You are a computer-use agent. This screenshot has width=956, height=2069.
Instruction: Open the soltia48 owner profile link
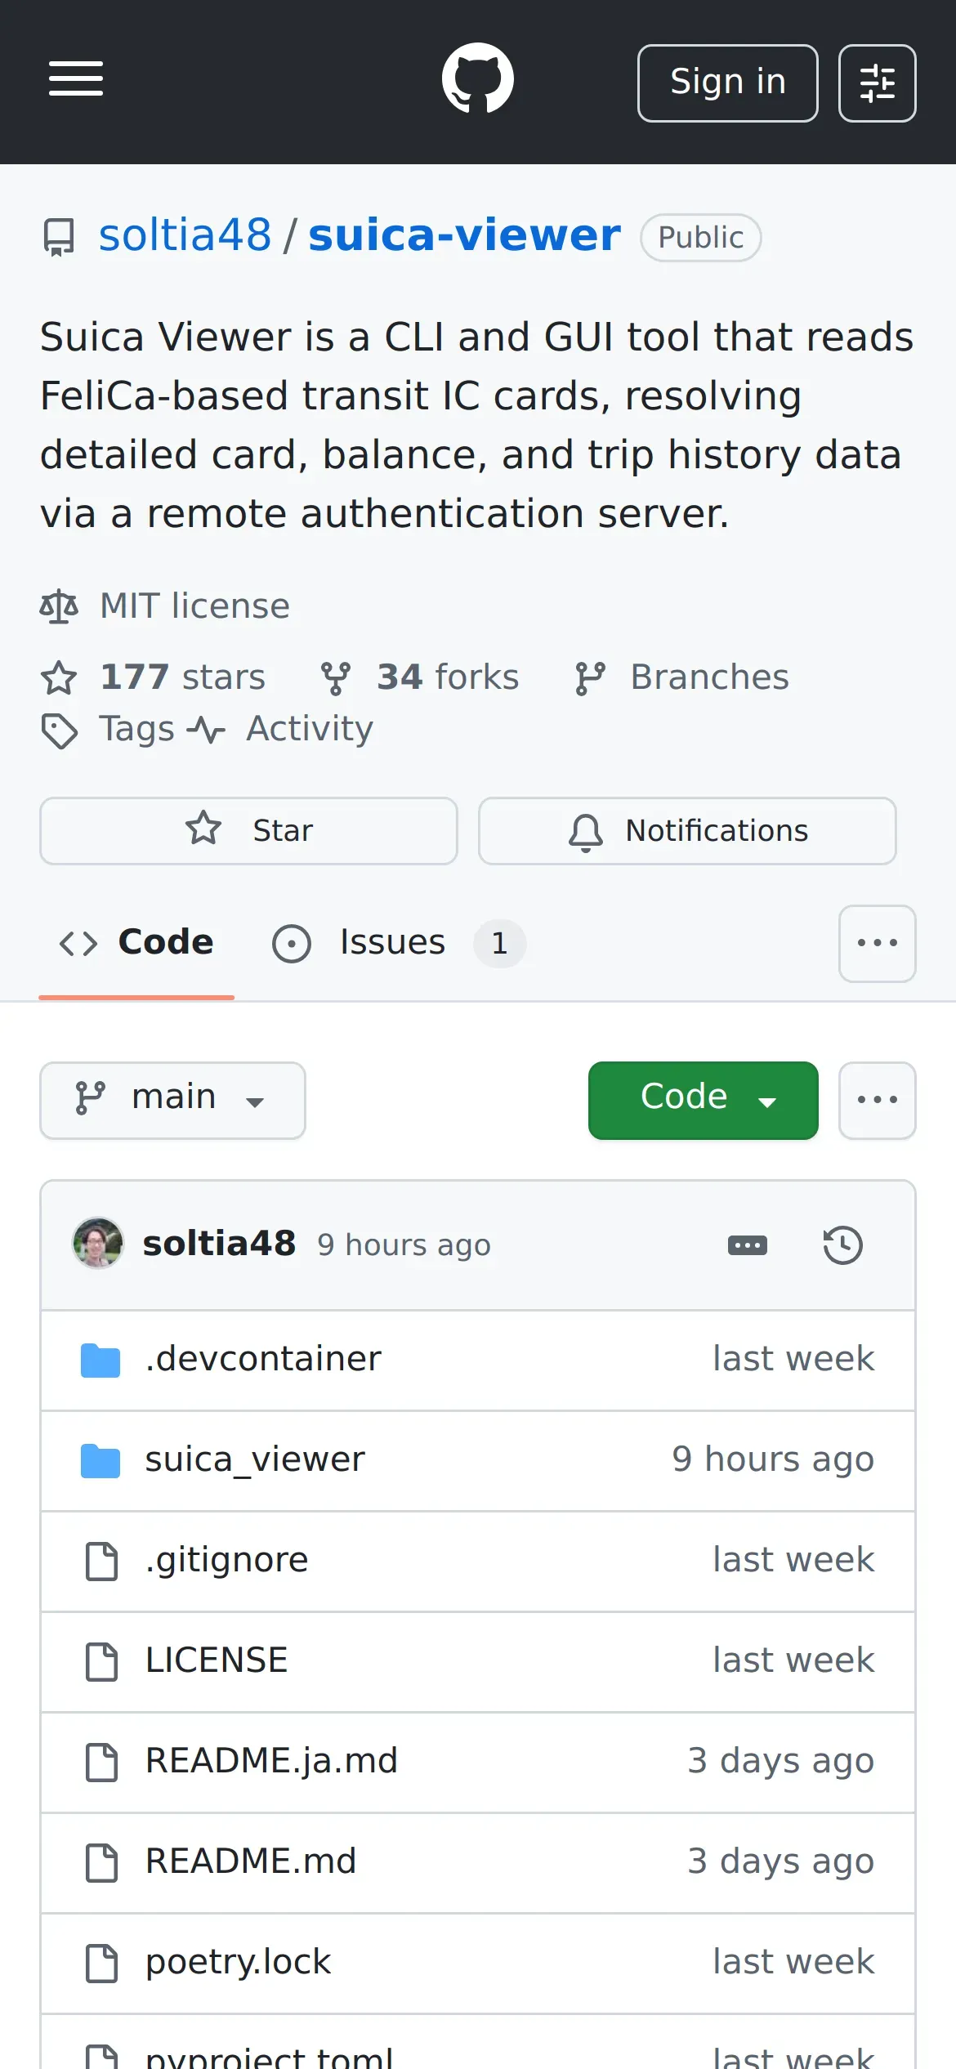click(x=185, y=236)
